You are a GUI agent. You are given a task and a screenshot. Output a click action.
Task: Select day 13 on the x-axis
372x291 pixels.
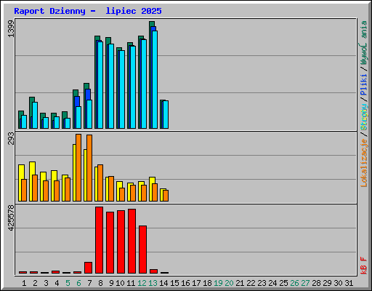pos(153,283)
